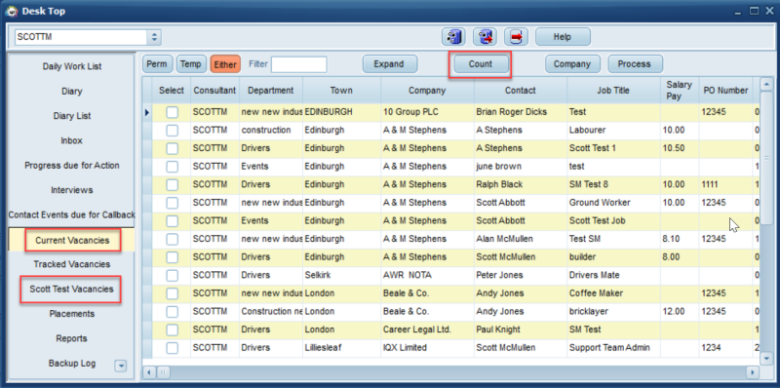Open Diary List in sidebar
This screenshot has height=388, width=780.
coord(71,116)
